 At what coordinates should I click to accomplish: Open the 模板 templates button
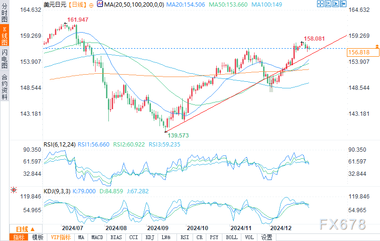click(37, 237)
